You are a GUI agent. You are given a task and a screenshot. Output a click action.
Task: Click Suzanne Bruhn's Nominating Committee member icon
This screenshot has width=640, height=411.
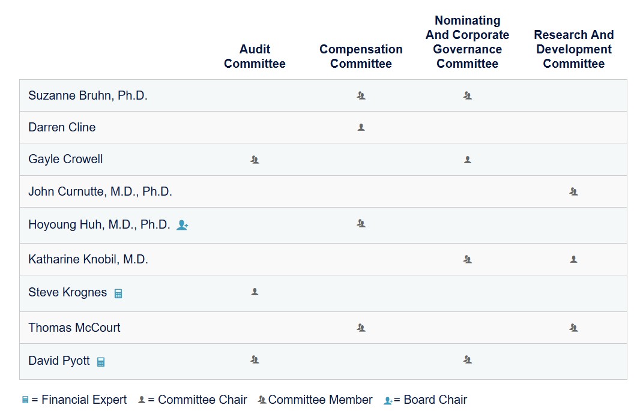[468, 96]
